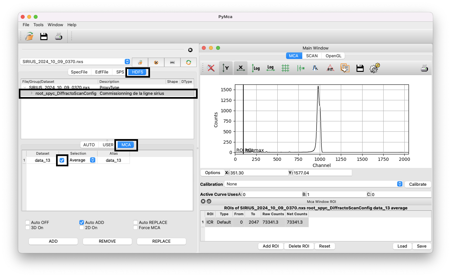The height and width of the screenshot is (277, 451).
Task: Click the SPEC button in the source selector
Action: click(x=172, y=62)
